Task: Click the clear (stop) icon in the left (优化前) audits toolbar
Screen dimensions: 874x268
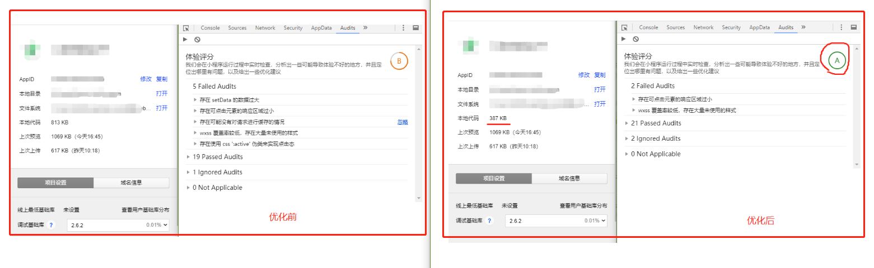Action: click(197, 40)
